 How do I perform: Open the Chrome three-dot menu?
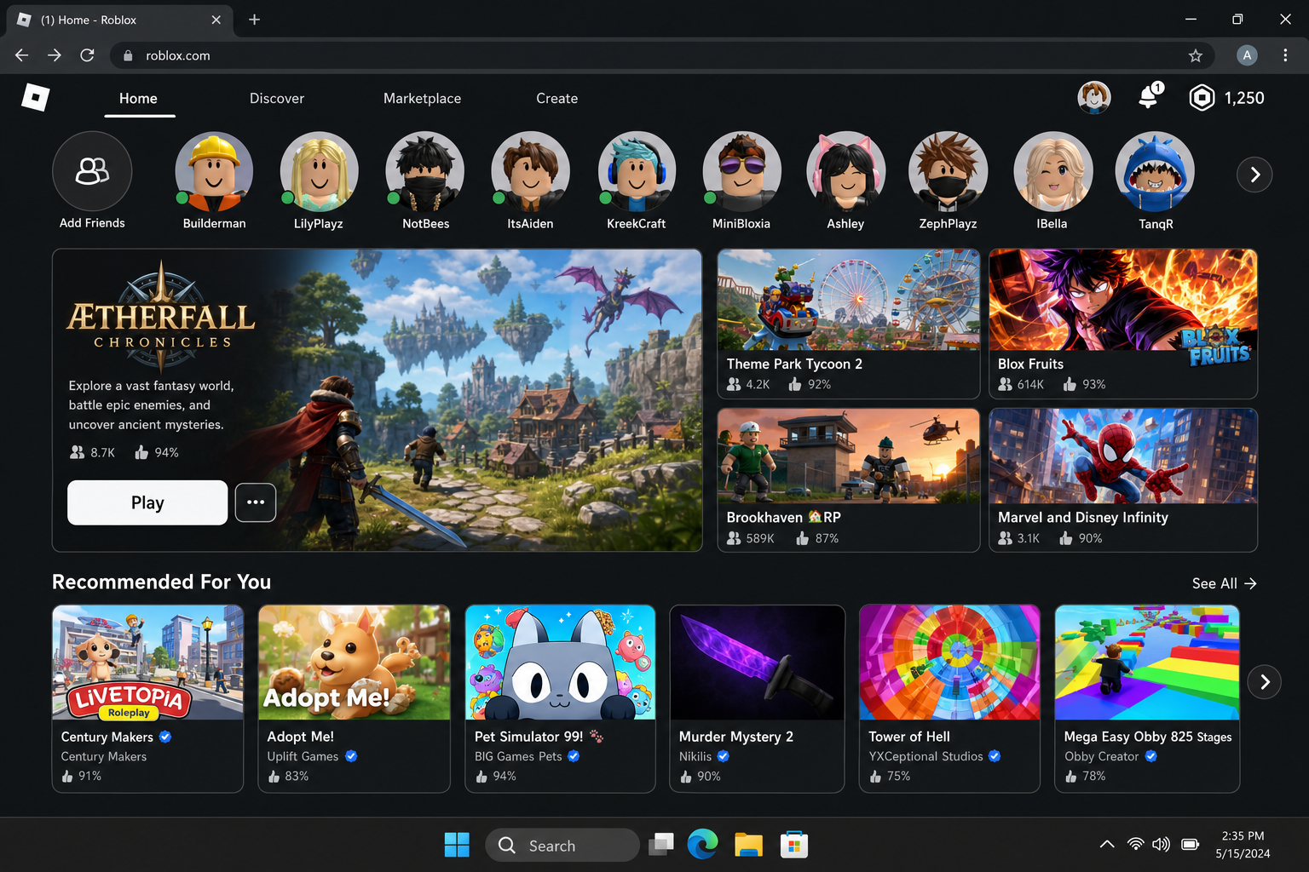click(1285, 55)
